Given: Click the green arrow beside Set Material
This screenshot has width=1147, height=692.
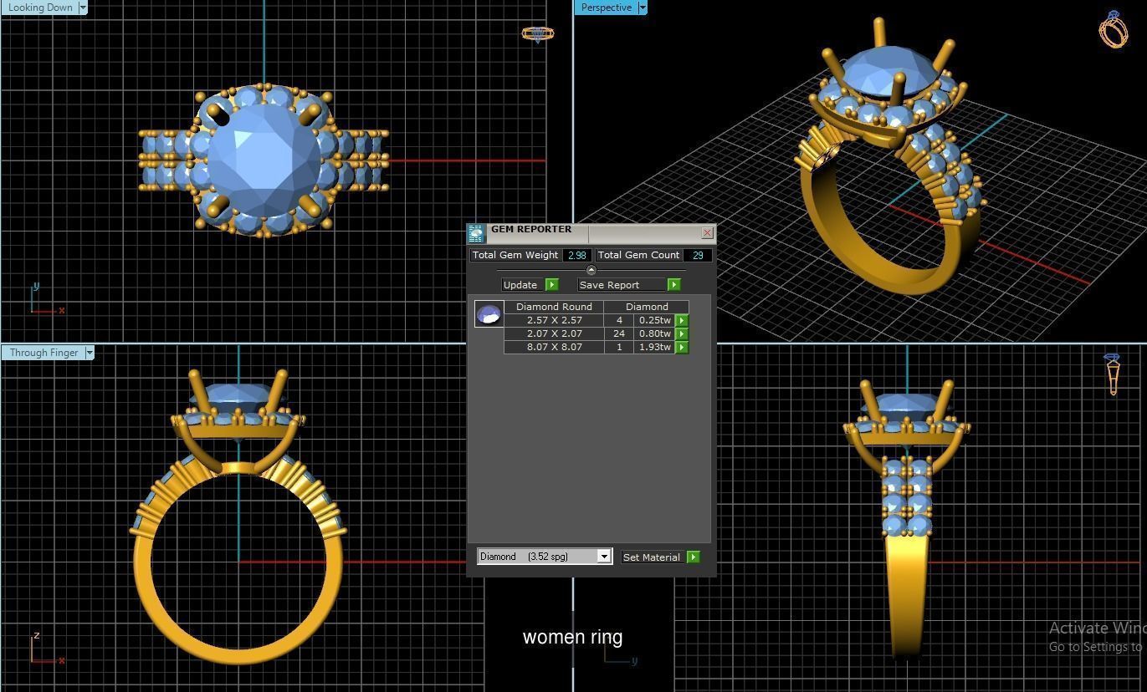Looking at the screenshot, I should tap(693, 557).
